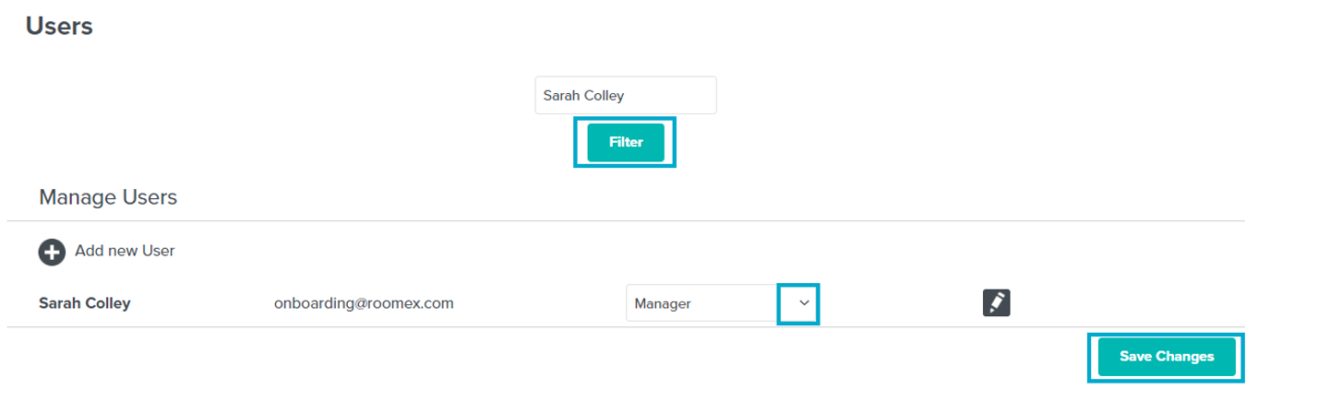Open the Manager role select box
The width and height of the screenshot is (1318, 401).
pos(723,303)
